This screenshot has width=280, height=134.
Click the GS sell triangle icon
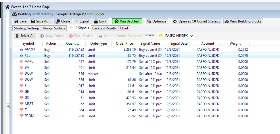click(x=22, y=98)
